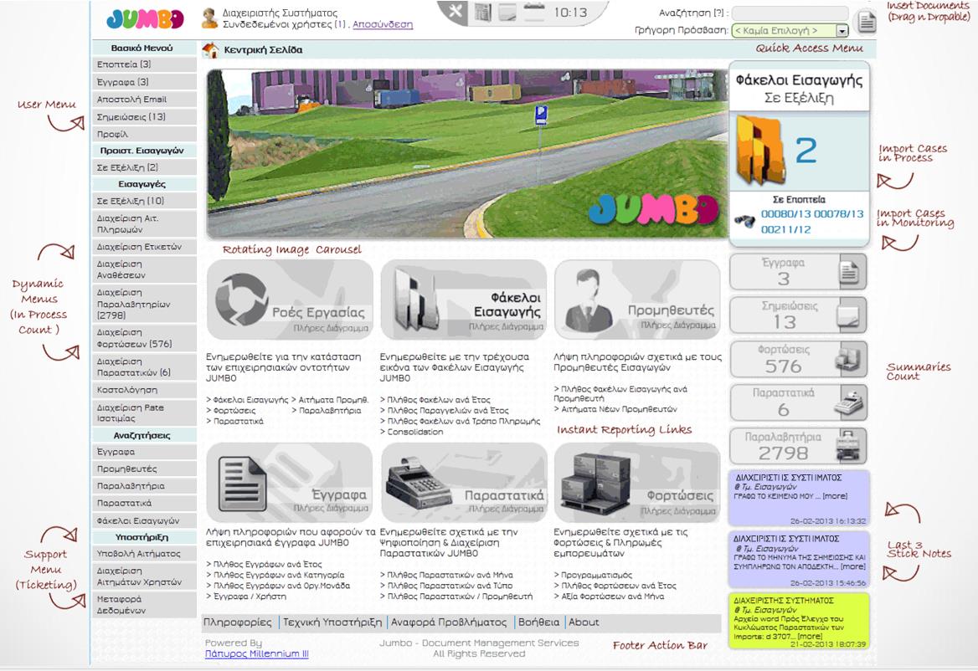Select Αποστολή Email menu item
This screenshot has width=978, height=671.
(x=144, y=99)
